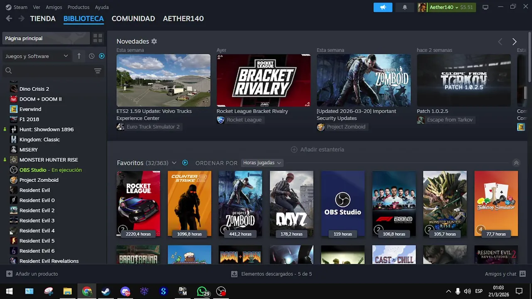Show next news items arrow
The width and height of the screenshot is (532, 299).
[x=515, y=42]
